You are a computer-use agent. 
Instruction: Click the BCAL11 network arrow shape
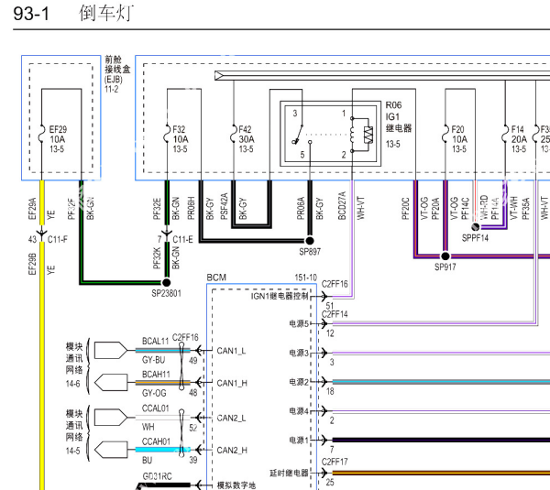click(111, 350)
